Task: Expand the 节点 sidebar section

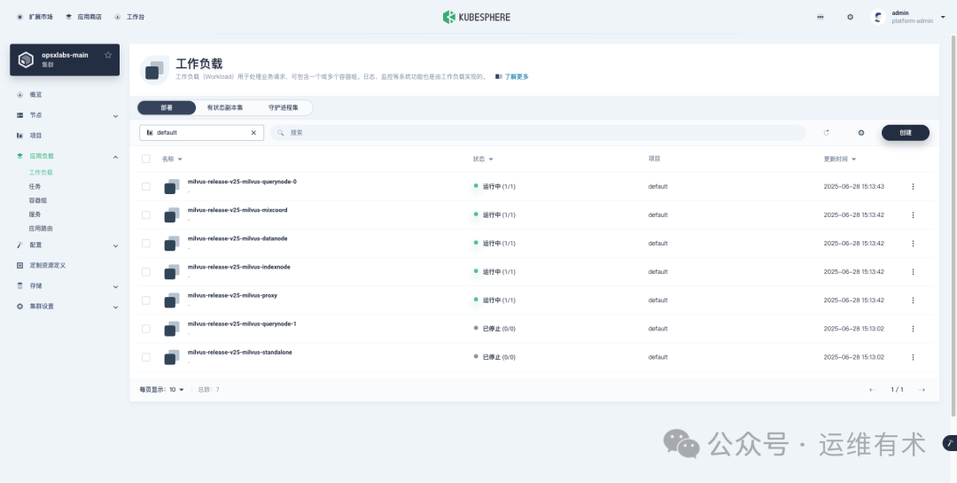Action: point(115,116)
